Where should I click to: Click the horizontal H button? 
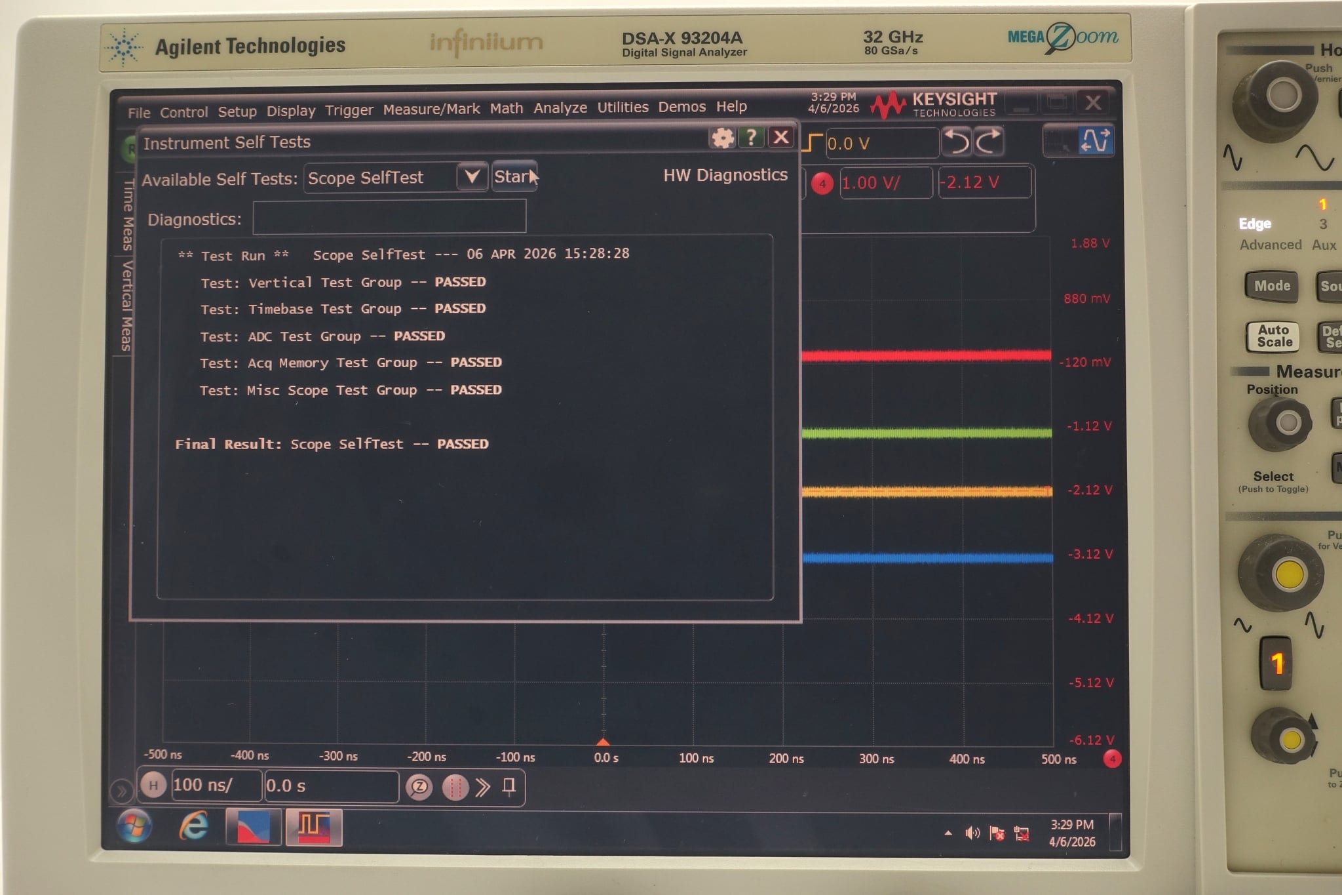pyautogui.click(x=153, y=786)
